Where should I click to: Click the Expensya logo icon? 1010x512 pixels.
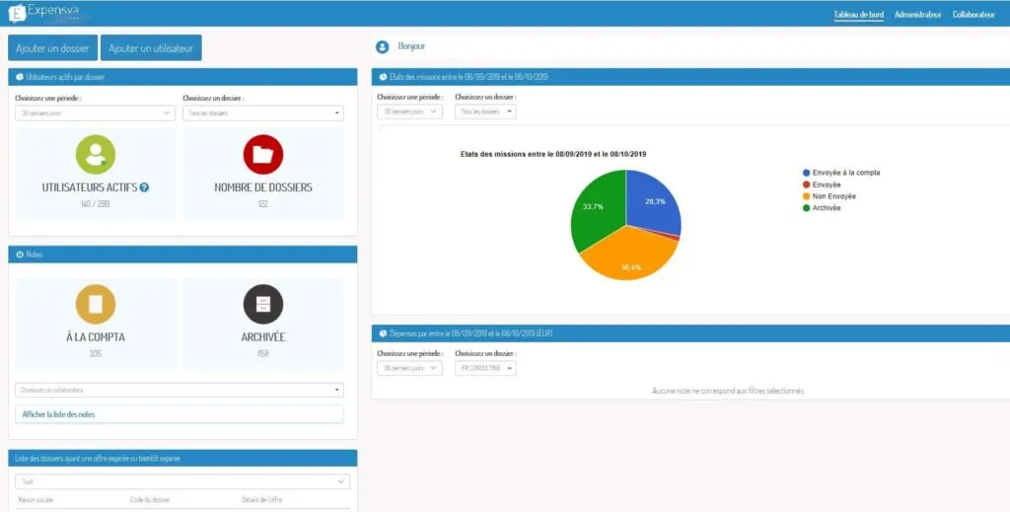point(17,13)
